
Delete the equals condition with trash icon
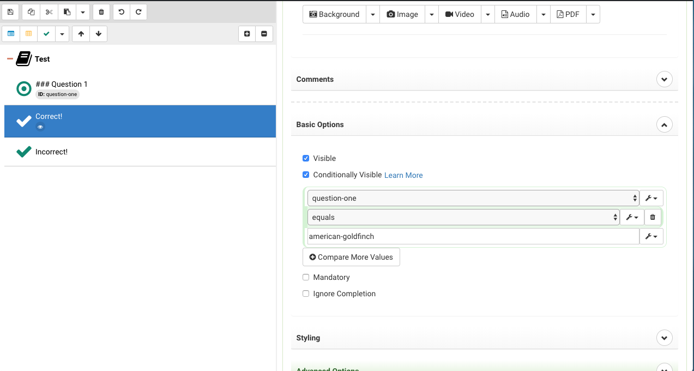[653, 217]
